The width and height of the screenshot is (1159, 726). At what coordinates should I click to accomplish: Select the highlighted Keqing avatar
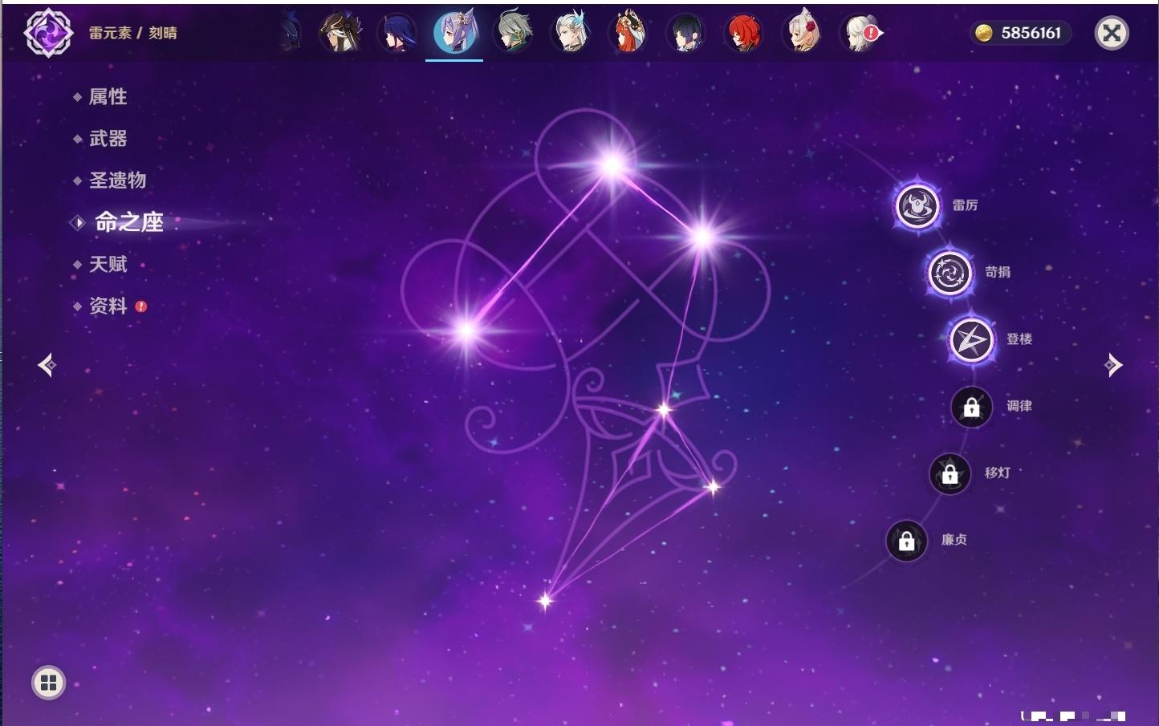(454, 33)
